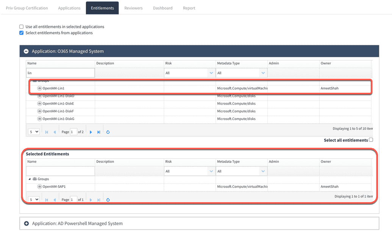This screenshot has height=232, width=392.
Task: Refresh the entitlements list
Action: 108,132
